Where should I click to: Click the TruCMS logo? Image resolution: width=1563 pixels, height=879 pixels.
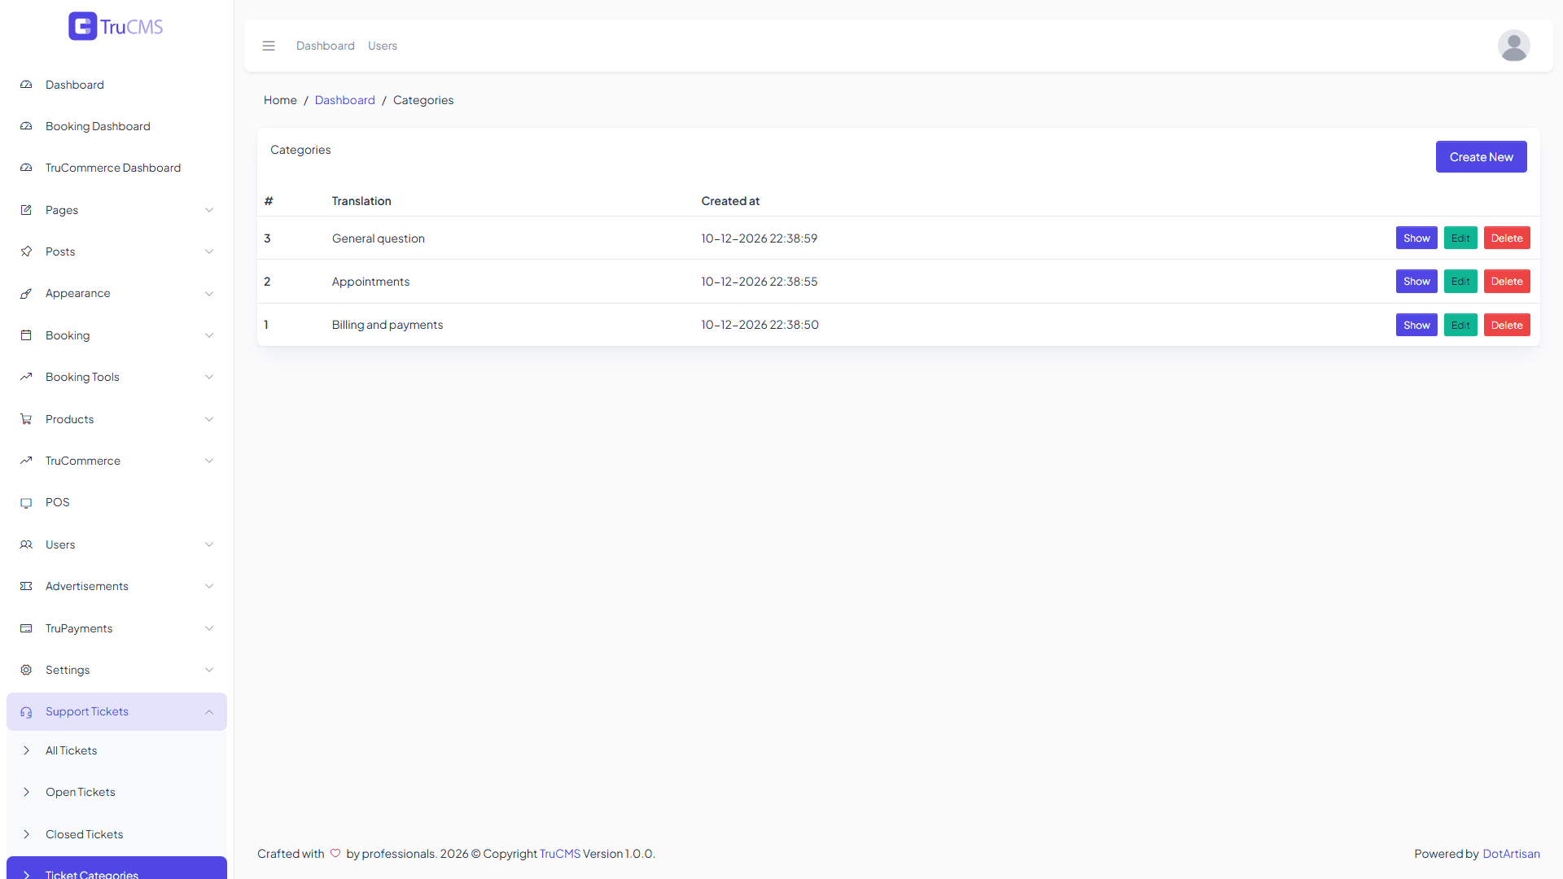tap(116, 26)
